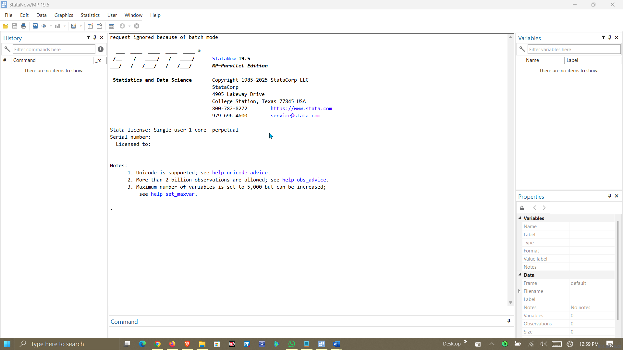The width and height of the screenshot is (623, 350).
Task: Open the Graphics menu
Action: tap(64, 15)
